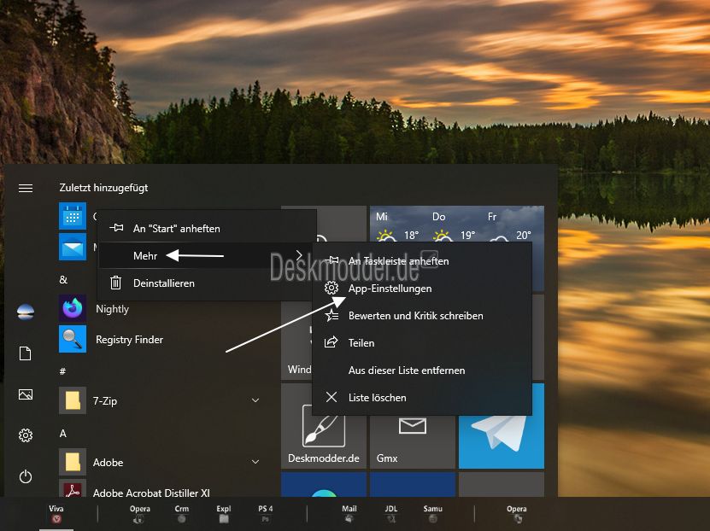Launch Registry Finder from the app list
This screenshot has height=531, width=710.
(128, 340)
